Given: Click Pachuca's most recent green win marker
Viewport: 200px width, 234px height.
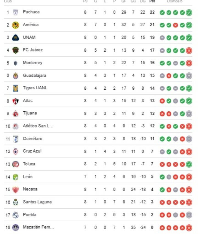Looking at the screenshot, I should coord(189,12).
